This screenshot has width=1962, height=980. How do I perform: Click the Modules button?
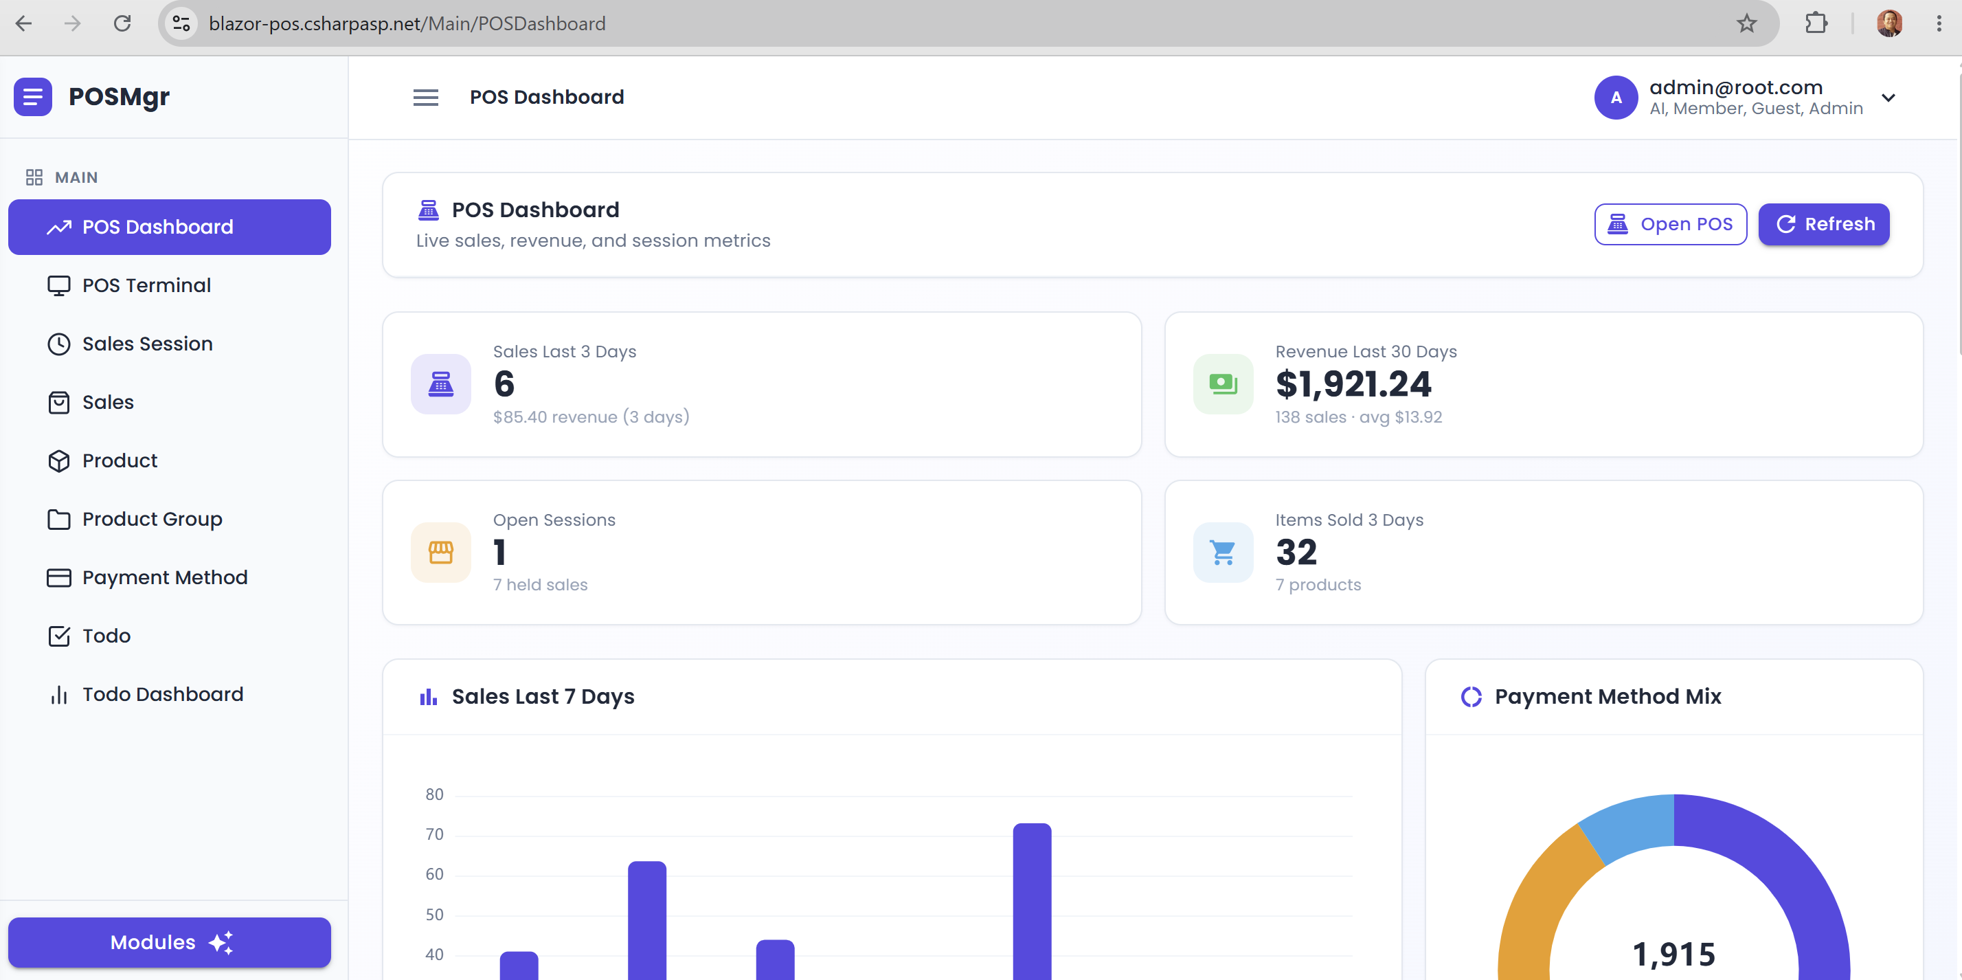pyautogui.click(x=169, y=943)
